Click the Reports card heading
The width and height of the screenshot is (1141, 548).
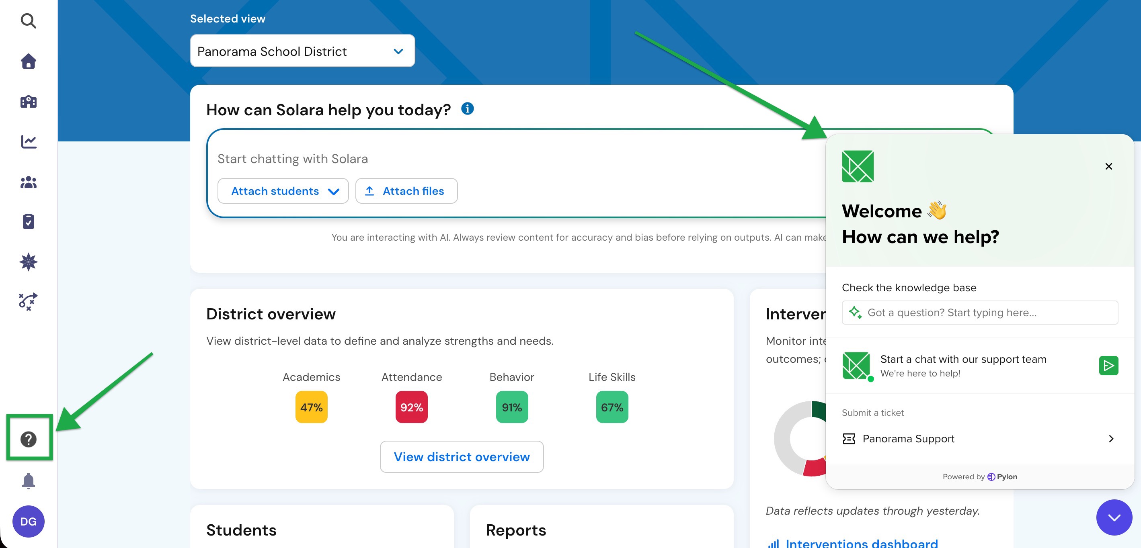516,530
